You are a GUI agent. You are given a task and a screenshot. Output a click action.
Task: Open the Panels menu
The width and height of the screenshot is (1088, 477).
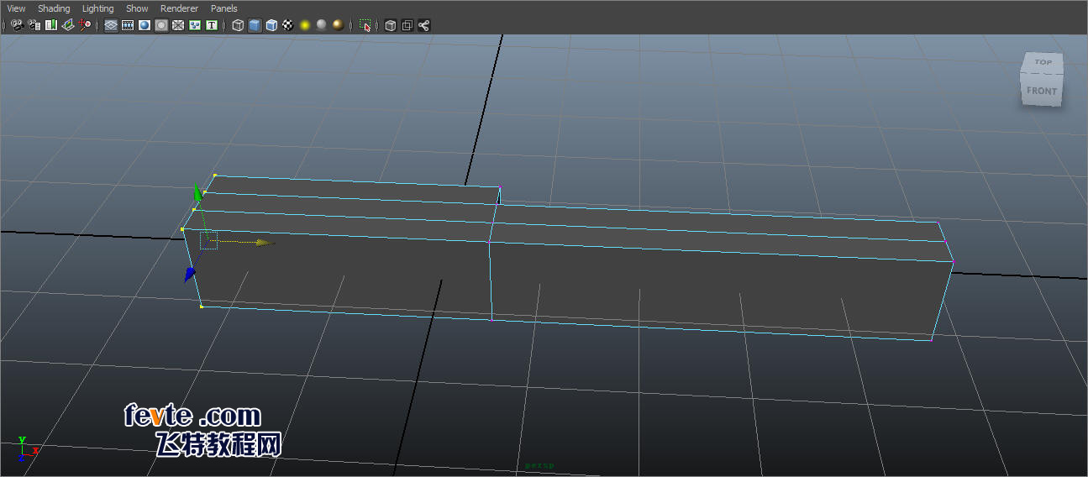point(224,8)
